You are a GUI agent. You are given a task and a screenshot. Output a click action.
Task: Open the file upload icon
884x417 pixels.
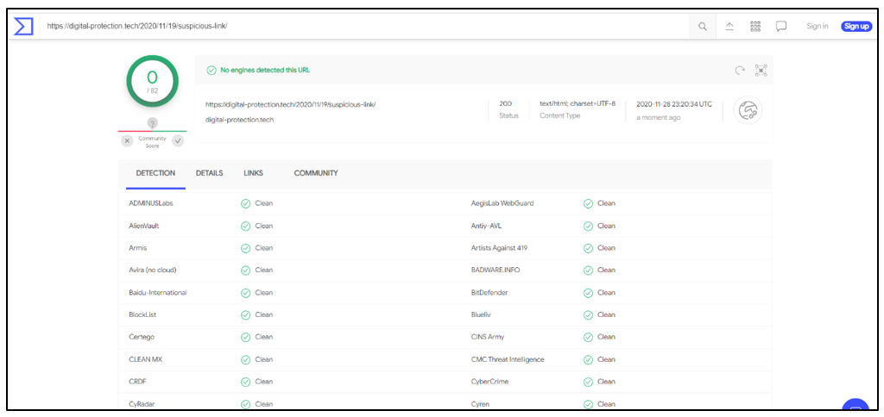pos(729,26)
